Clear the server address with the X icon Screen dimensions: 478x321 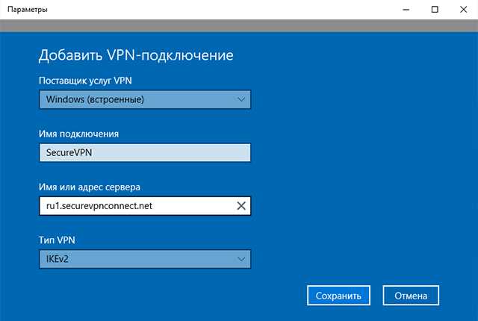pos(241,206)
